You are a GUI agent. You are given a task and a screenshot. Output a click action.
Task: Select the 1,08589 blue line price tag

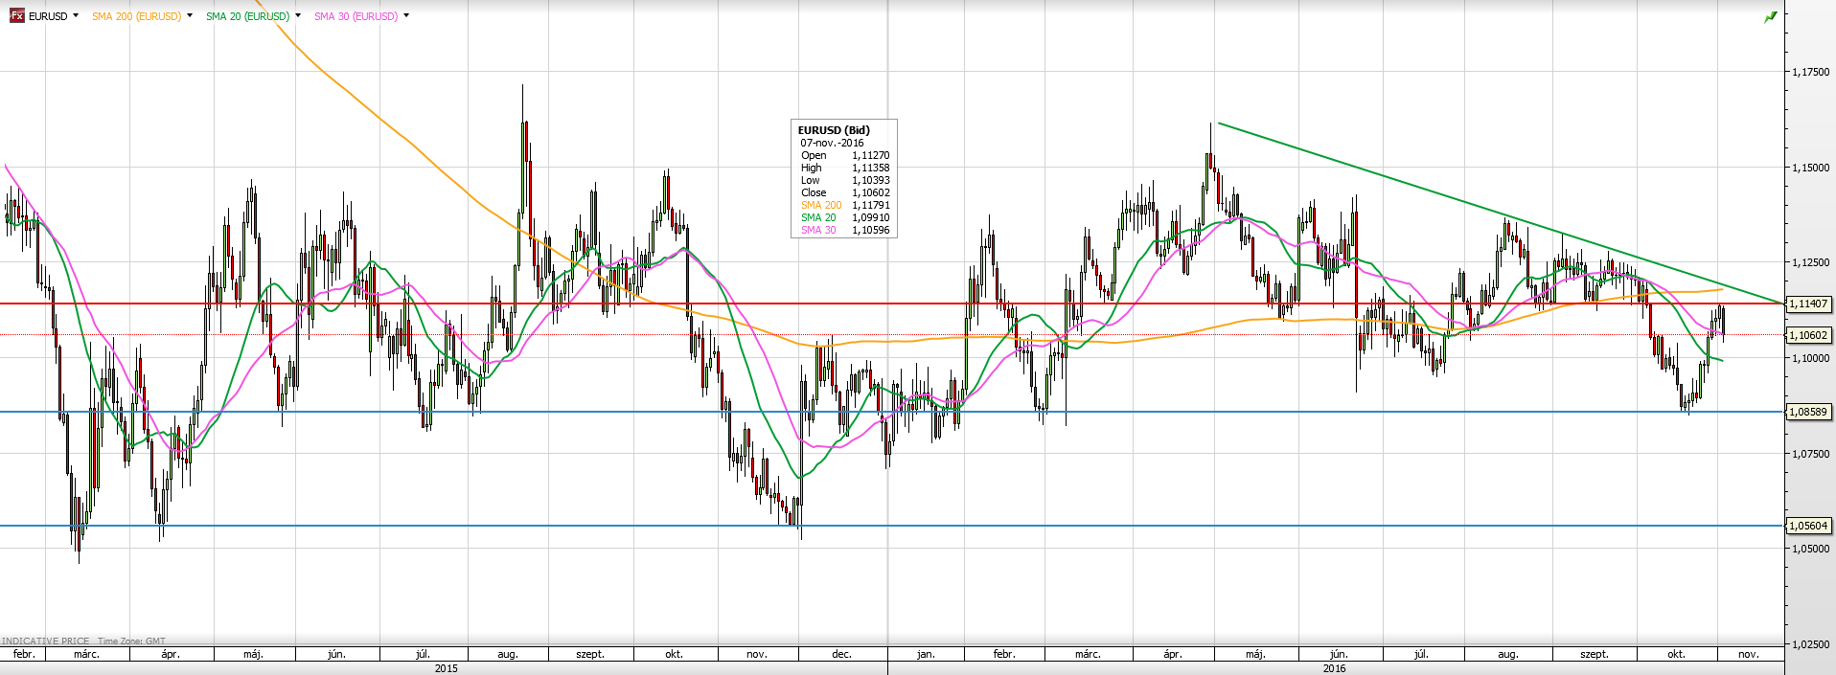tap(1808, 412)
